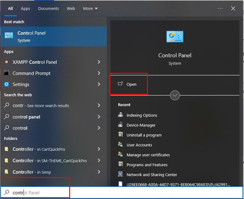
Task: Launch the XAMPP Control Panel app
Action: click(x=34, y=62)
